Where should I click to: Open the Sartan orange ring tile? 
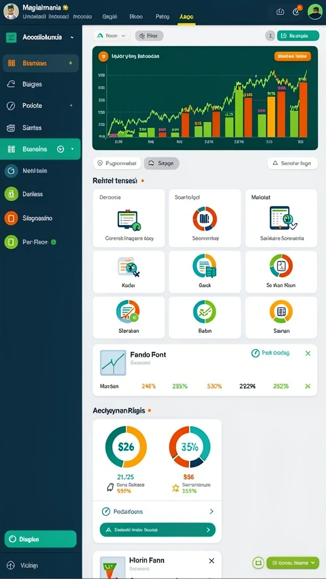coord(281,318)
